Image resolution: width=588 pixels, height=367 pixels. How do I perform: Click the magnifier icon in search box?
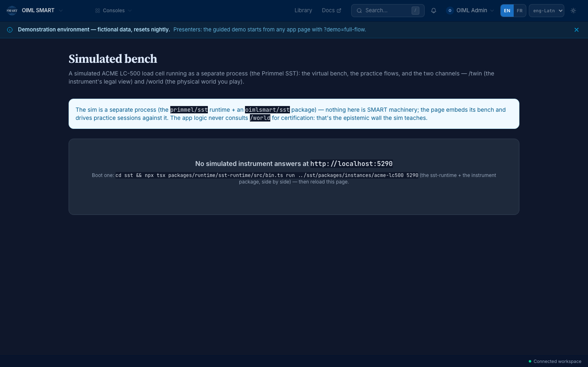(x=359, y=11)
